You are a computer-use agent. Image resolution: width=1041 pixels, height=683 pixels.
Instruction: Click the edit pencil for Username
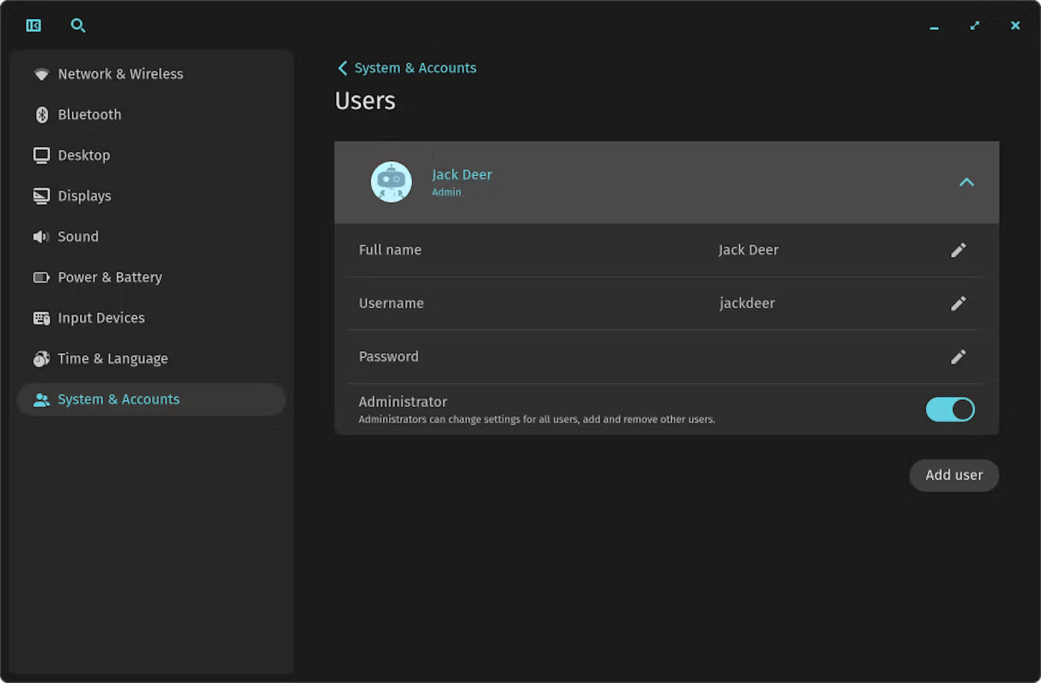[958, 304]
